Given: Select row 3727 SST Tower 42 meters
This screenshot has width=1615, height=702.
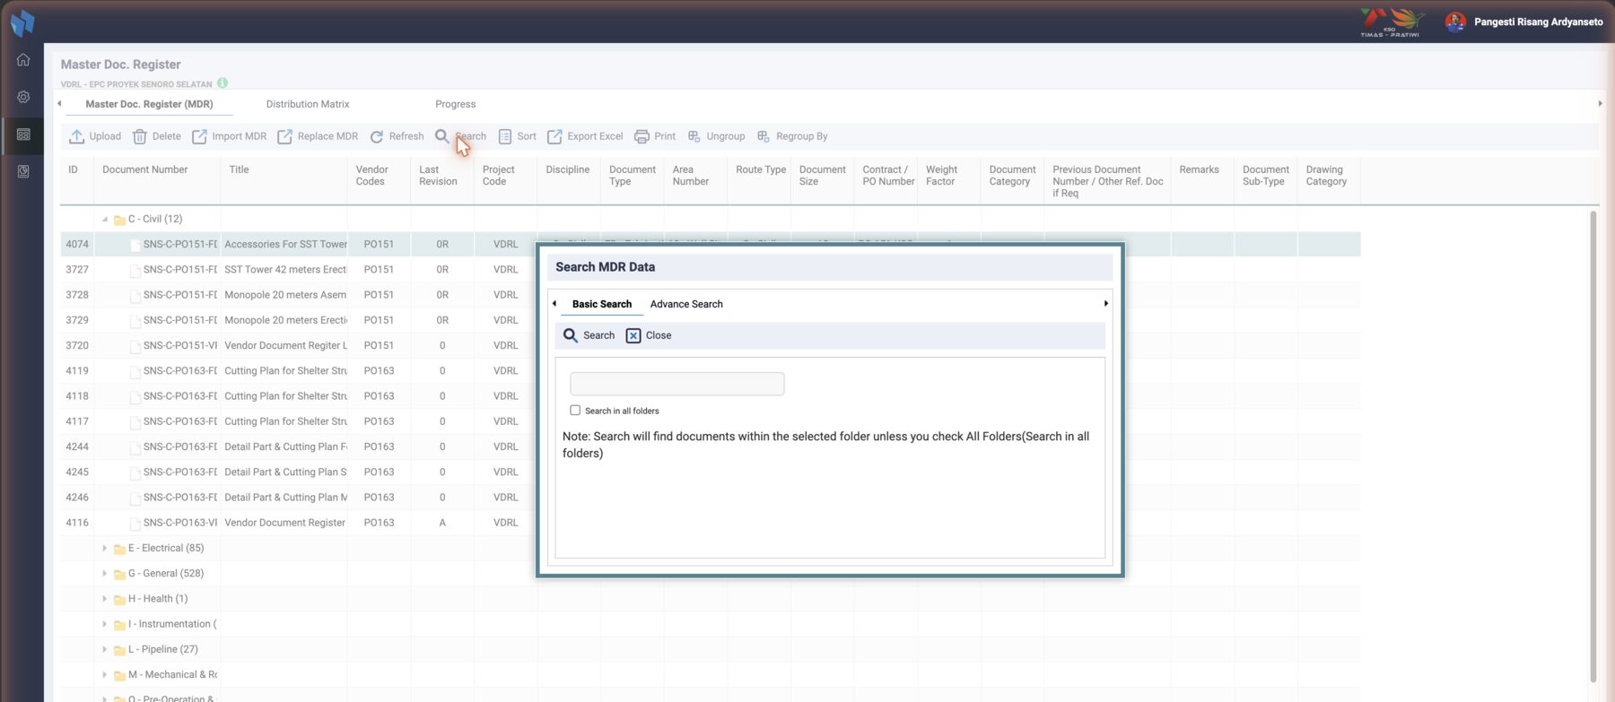Looking at the screenshot, I should click(711, 269).
